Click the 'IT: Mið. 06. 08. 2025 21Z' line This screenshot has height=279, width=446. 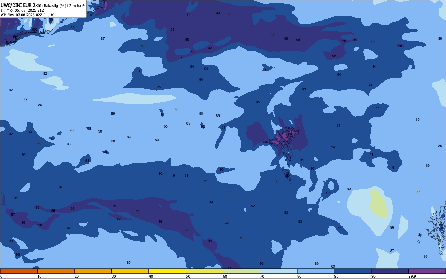click(22, 10)
